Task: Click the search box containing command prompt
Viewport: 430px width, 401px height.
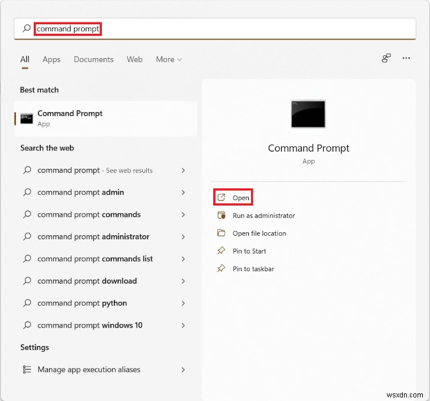Action: tap(213, 28)
